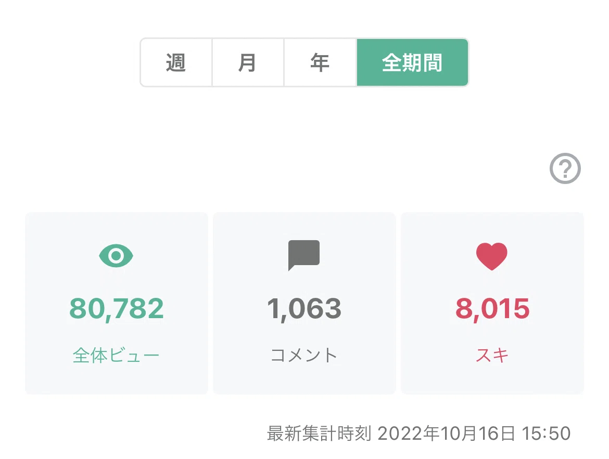Click the 15:50 time text
Image resolution: width=609 pixels, height=459 pixels.
pyautogui.click(x=546, y=434)
